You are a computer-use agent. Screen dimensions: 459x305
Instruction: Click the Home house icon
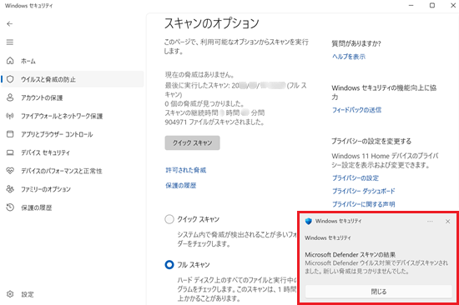[10, 61]
